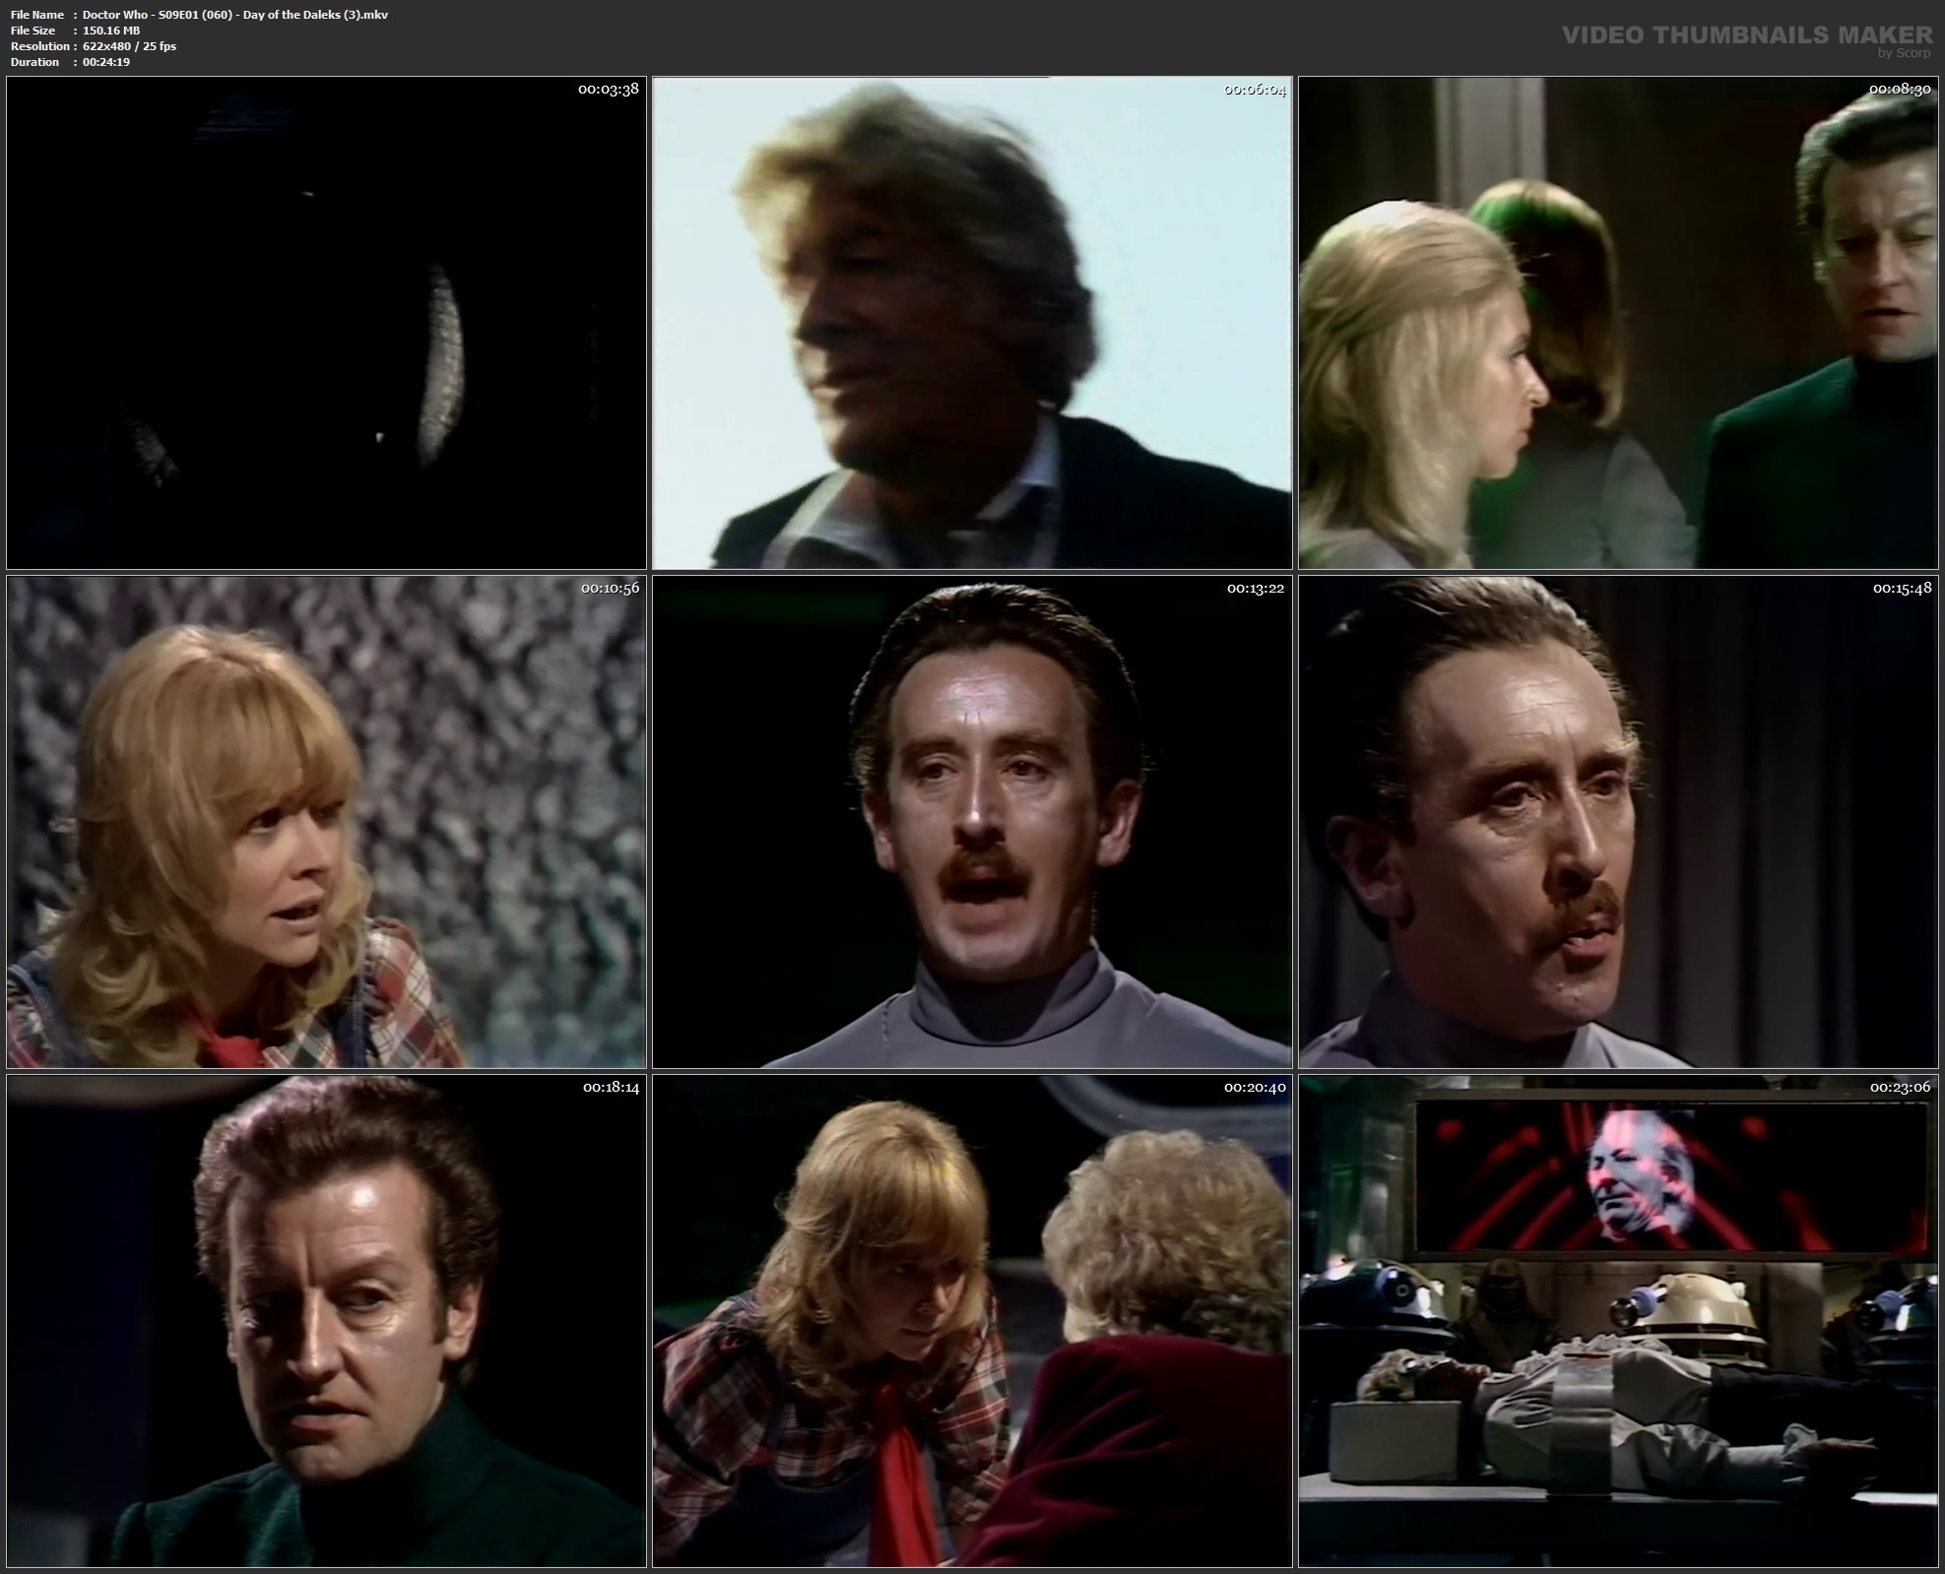Click the Duration 00:24:19 text

[x=105, y=62]
